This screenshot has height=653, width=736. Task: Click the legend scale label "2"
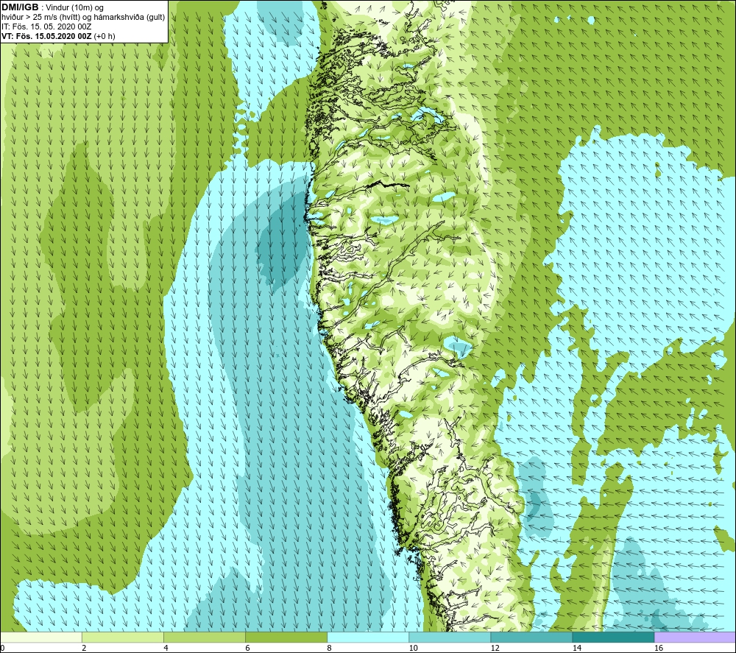click(84, 648)
